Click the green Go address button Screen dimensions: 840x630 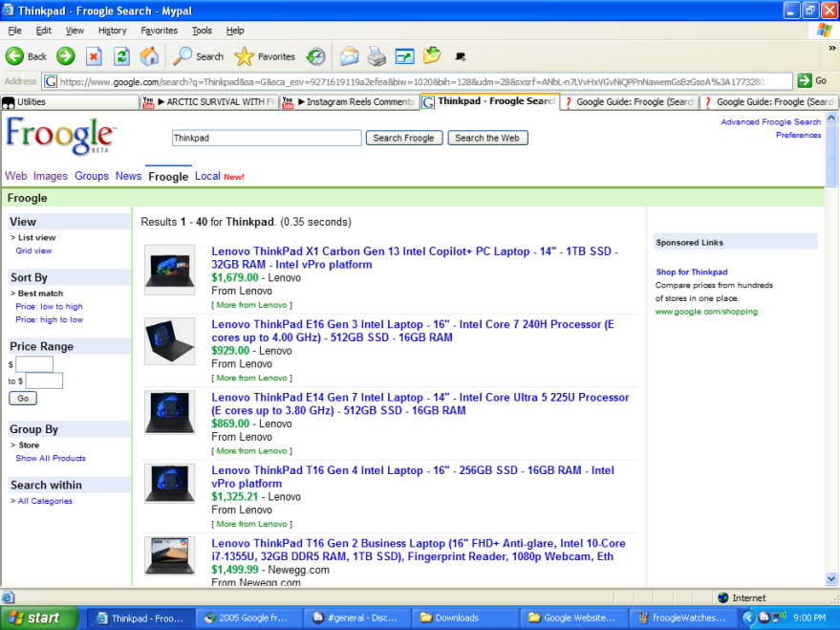tap(812, 81)
